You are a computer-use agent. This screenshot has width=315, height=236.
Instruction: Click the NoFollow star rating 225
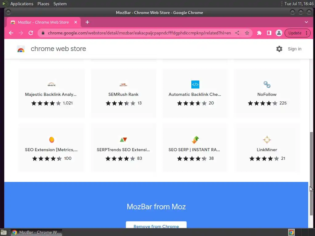click(267, 103)
